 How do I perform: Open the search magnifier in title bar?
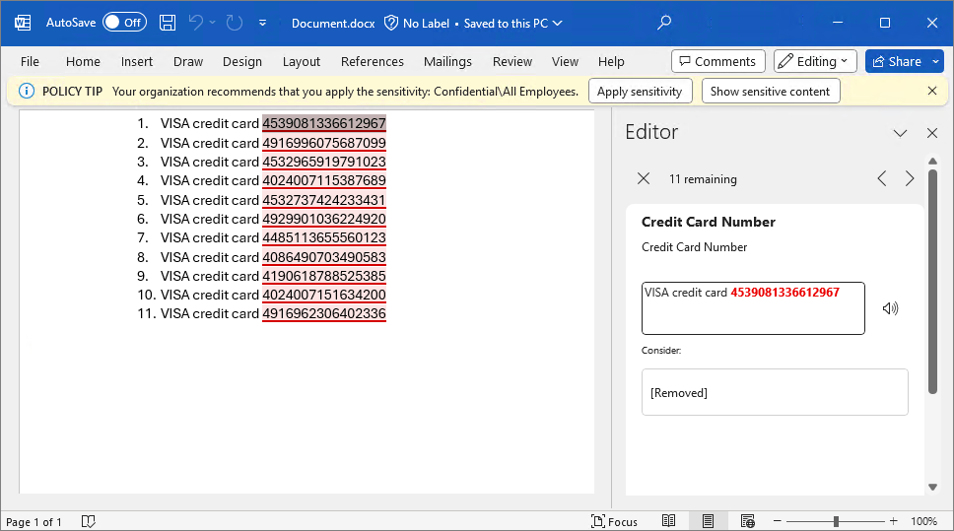tap(664, 23)
